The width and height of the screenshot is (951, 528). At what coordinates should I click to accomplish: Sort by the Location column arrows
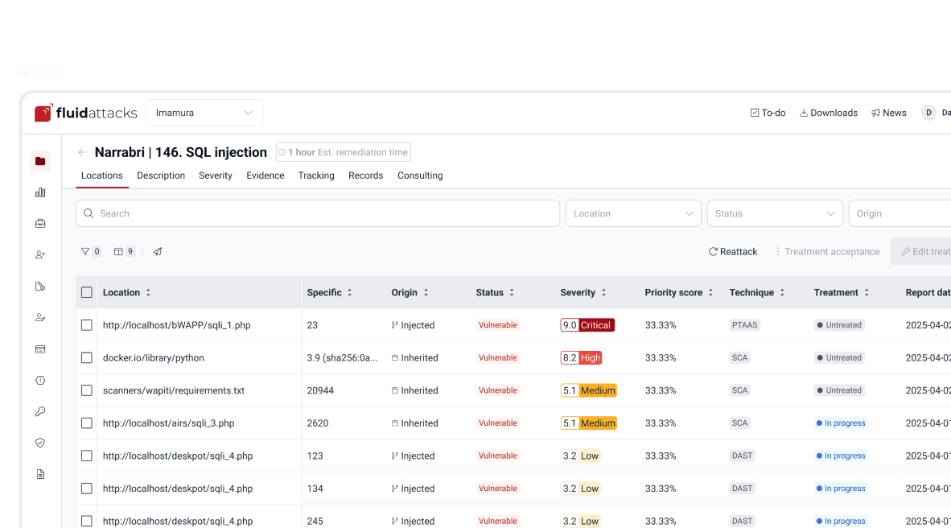tap(148, 292)
